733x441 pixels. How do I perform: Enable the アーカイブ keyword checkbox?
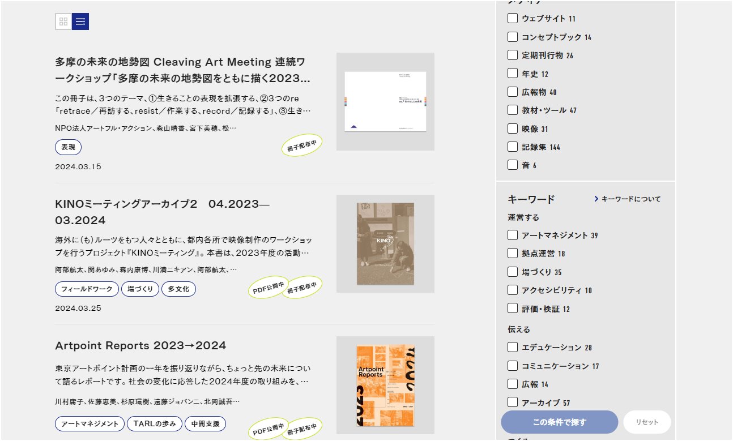point(513,403)
